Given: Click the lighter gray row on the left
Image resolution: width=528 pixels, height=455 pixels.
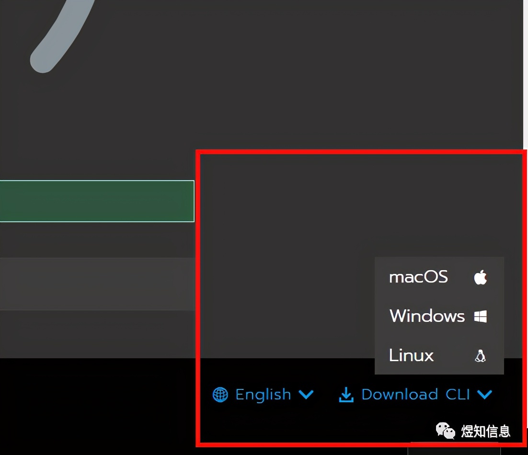Looking at the screenshot, I should tap(96, 284).
